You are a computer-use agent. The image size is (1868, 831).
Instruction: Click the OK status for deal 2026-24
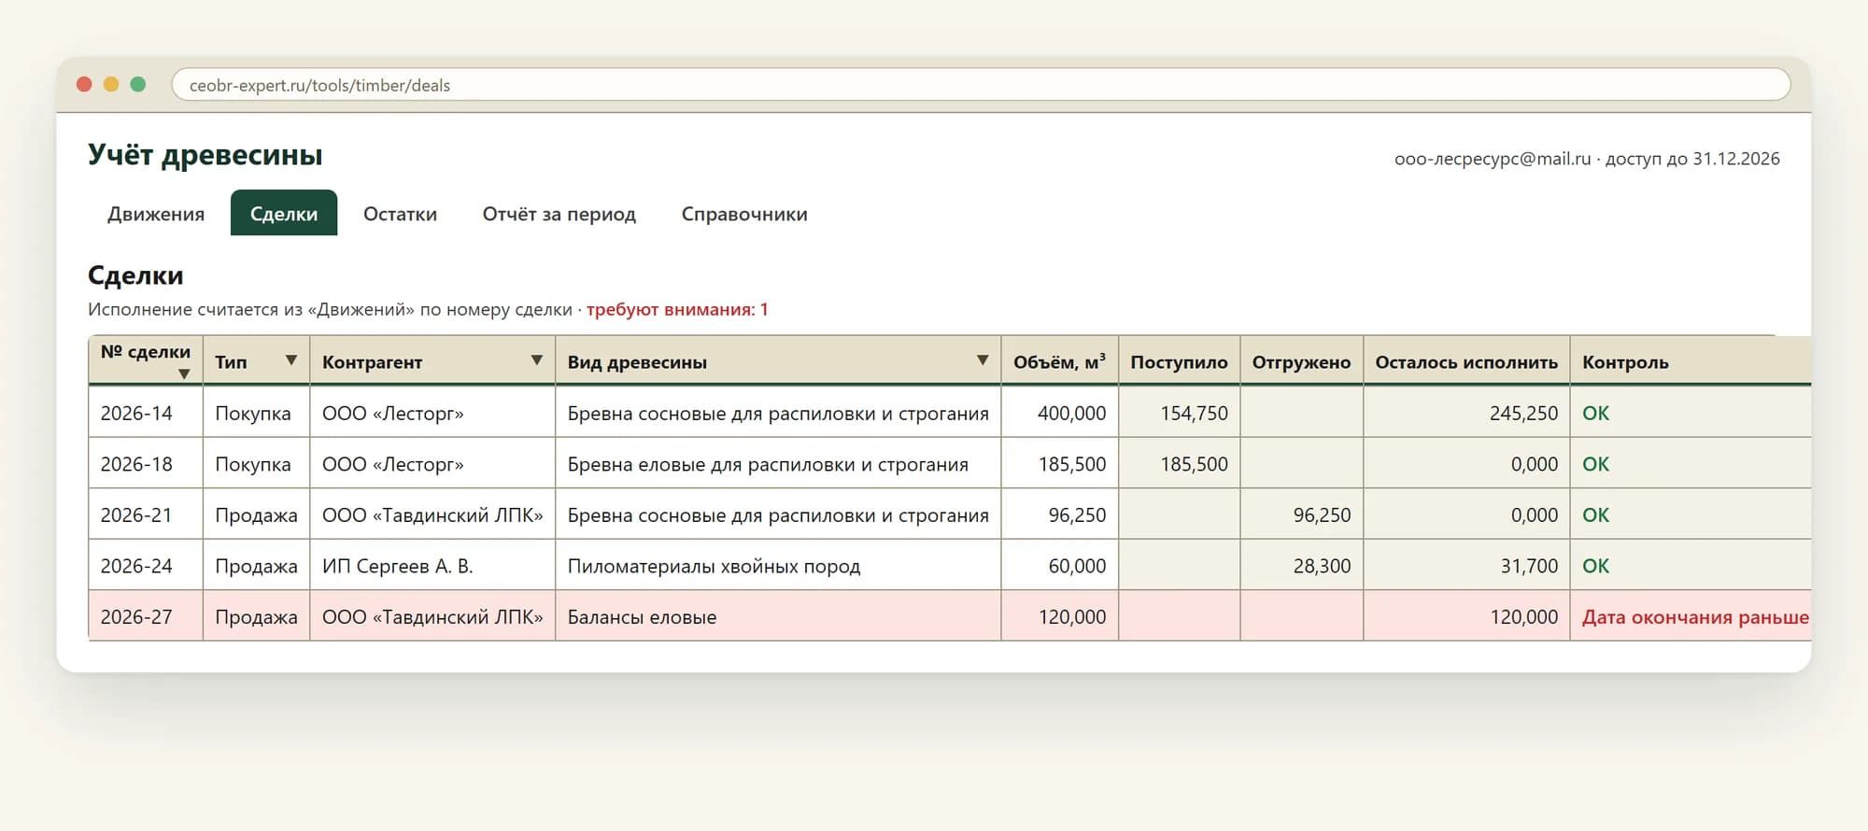tap(1595, 566)
